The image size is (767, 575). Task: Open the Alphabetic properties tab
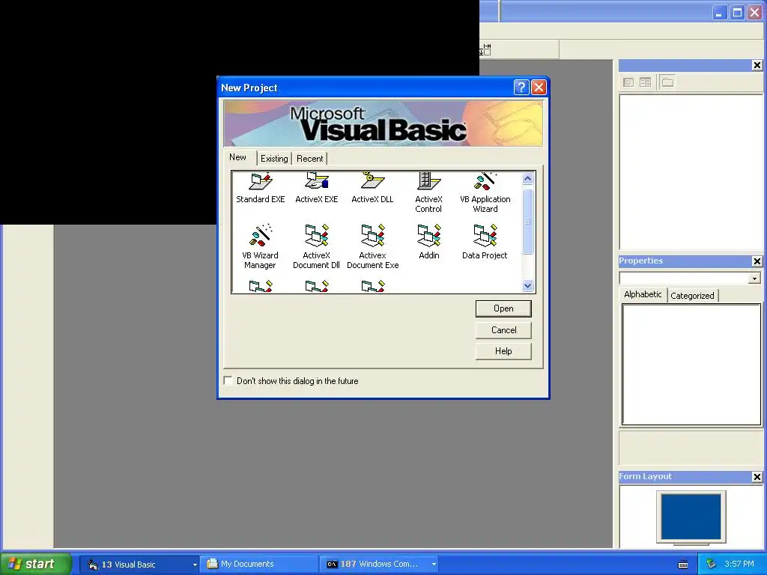click(643, 294)
